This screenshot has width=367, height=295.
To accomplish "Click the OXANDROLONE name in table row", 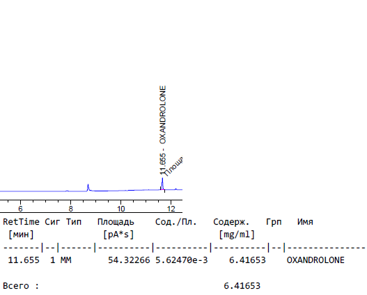I will point(315,260).
